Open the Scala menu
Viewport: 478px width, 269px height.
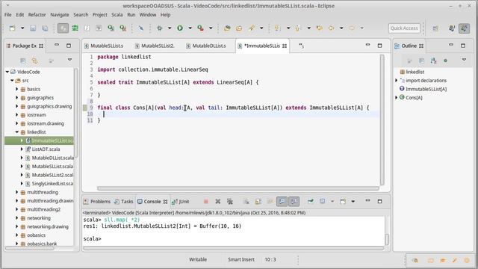pyautogui.click(x=117, y=15)
